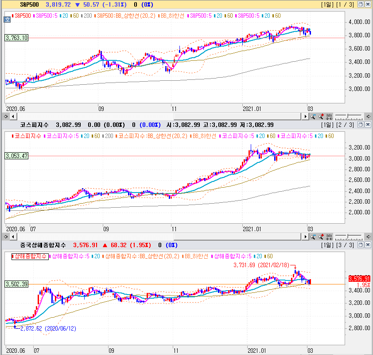The height and width of the screenshot is (355, 373).
Task: Click the [1일] period label in the 중국상해종합지수 header
Action: [x=327, y=245]
